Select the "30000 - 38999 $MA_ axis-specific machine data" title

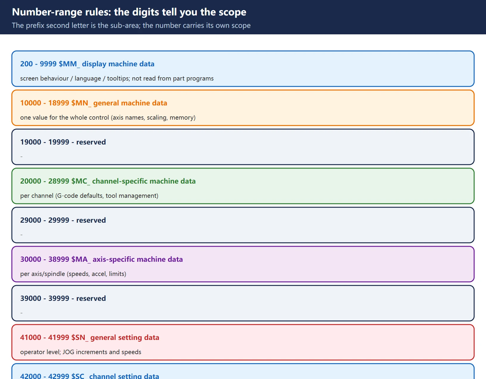pyautogui.click(x=101, y=259)
